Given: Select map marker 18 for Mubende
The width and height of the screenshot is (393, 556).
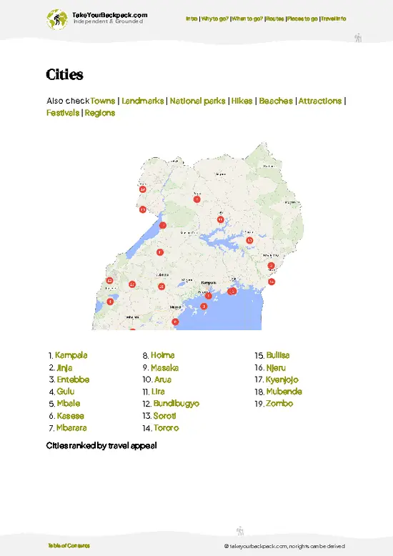Looking at the screenshot, I should 161,286.
